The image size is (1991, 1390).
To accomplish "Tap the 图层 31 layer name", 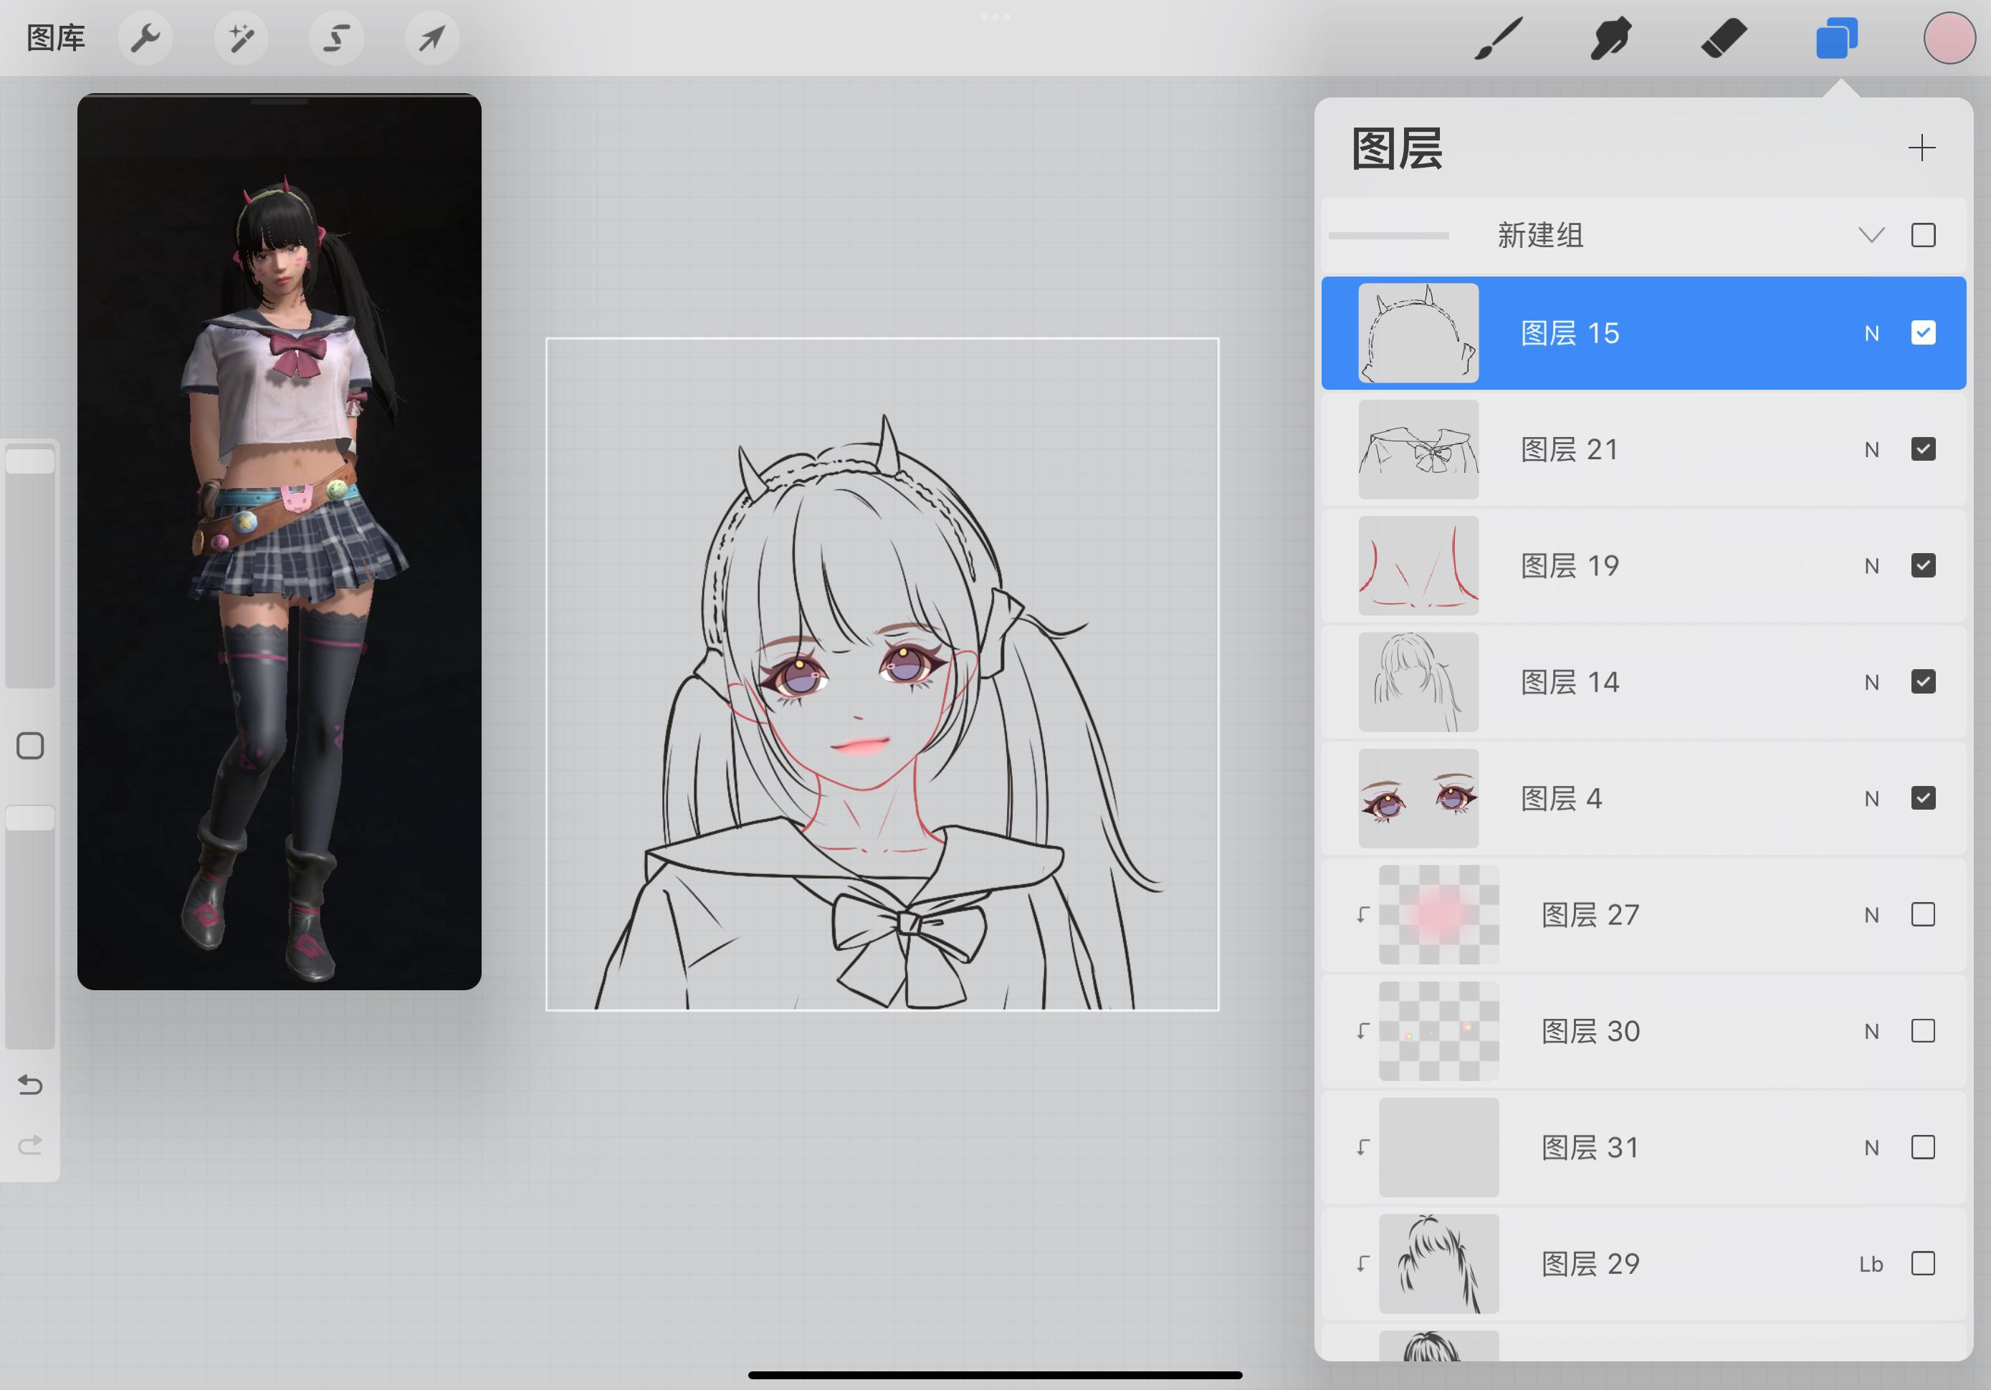I will [1590, 1146].
